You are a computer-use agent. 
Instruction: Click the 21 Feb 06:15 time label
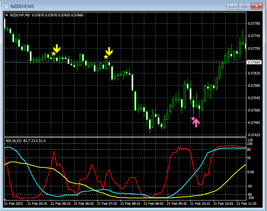coord(60,204)
